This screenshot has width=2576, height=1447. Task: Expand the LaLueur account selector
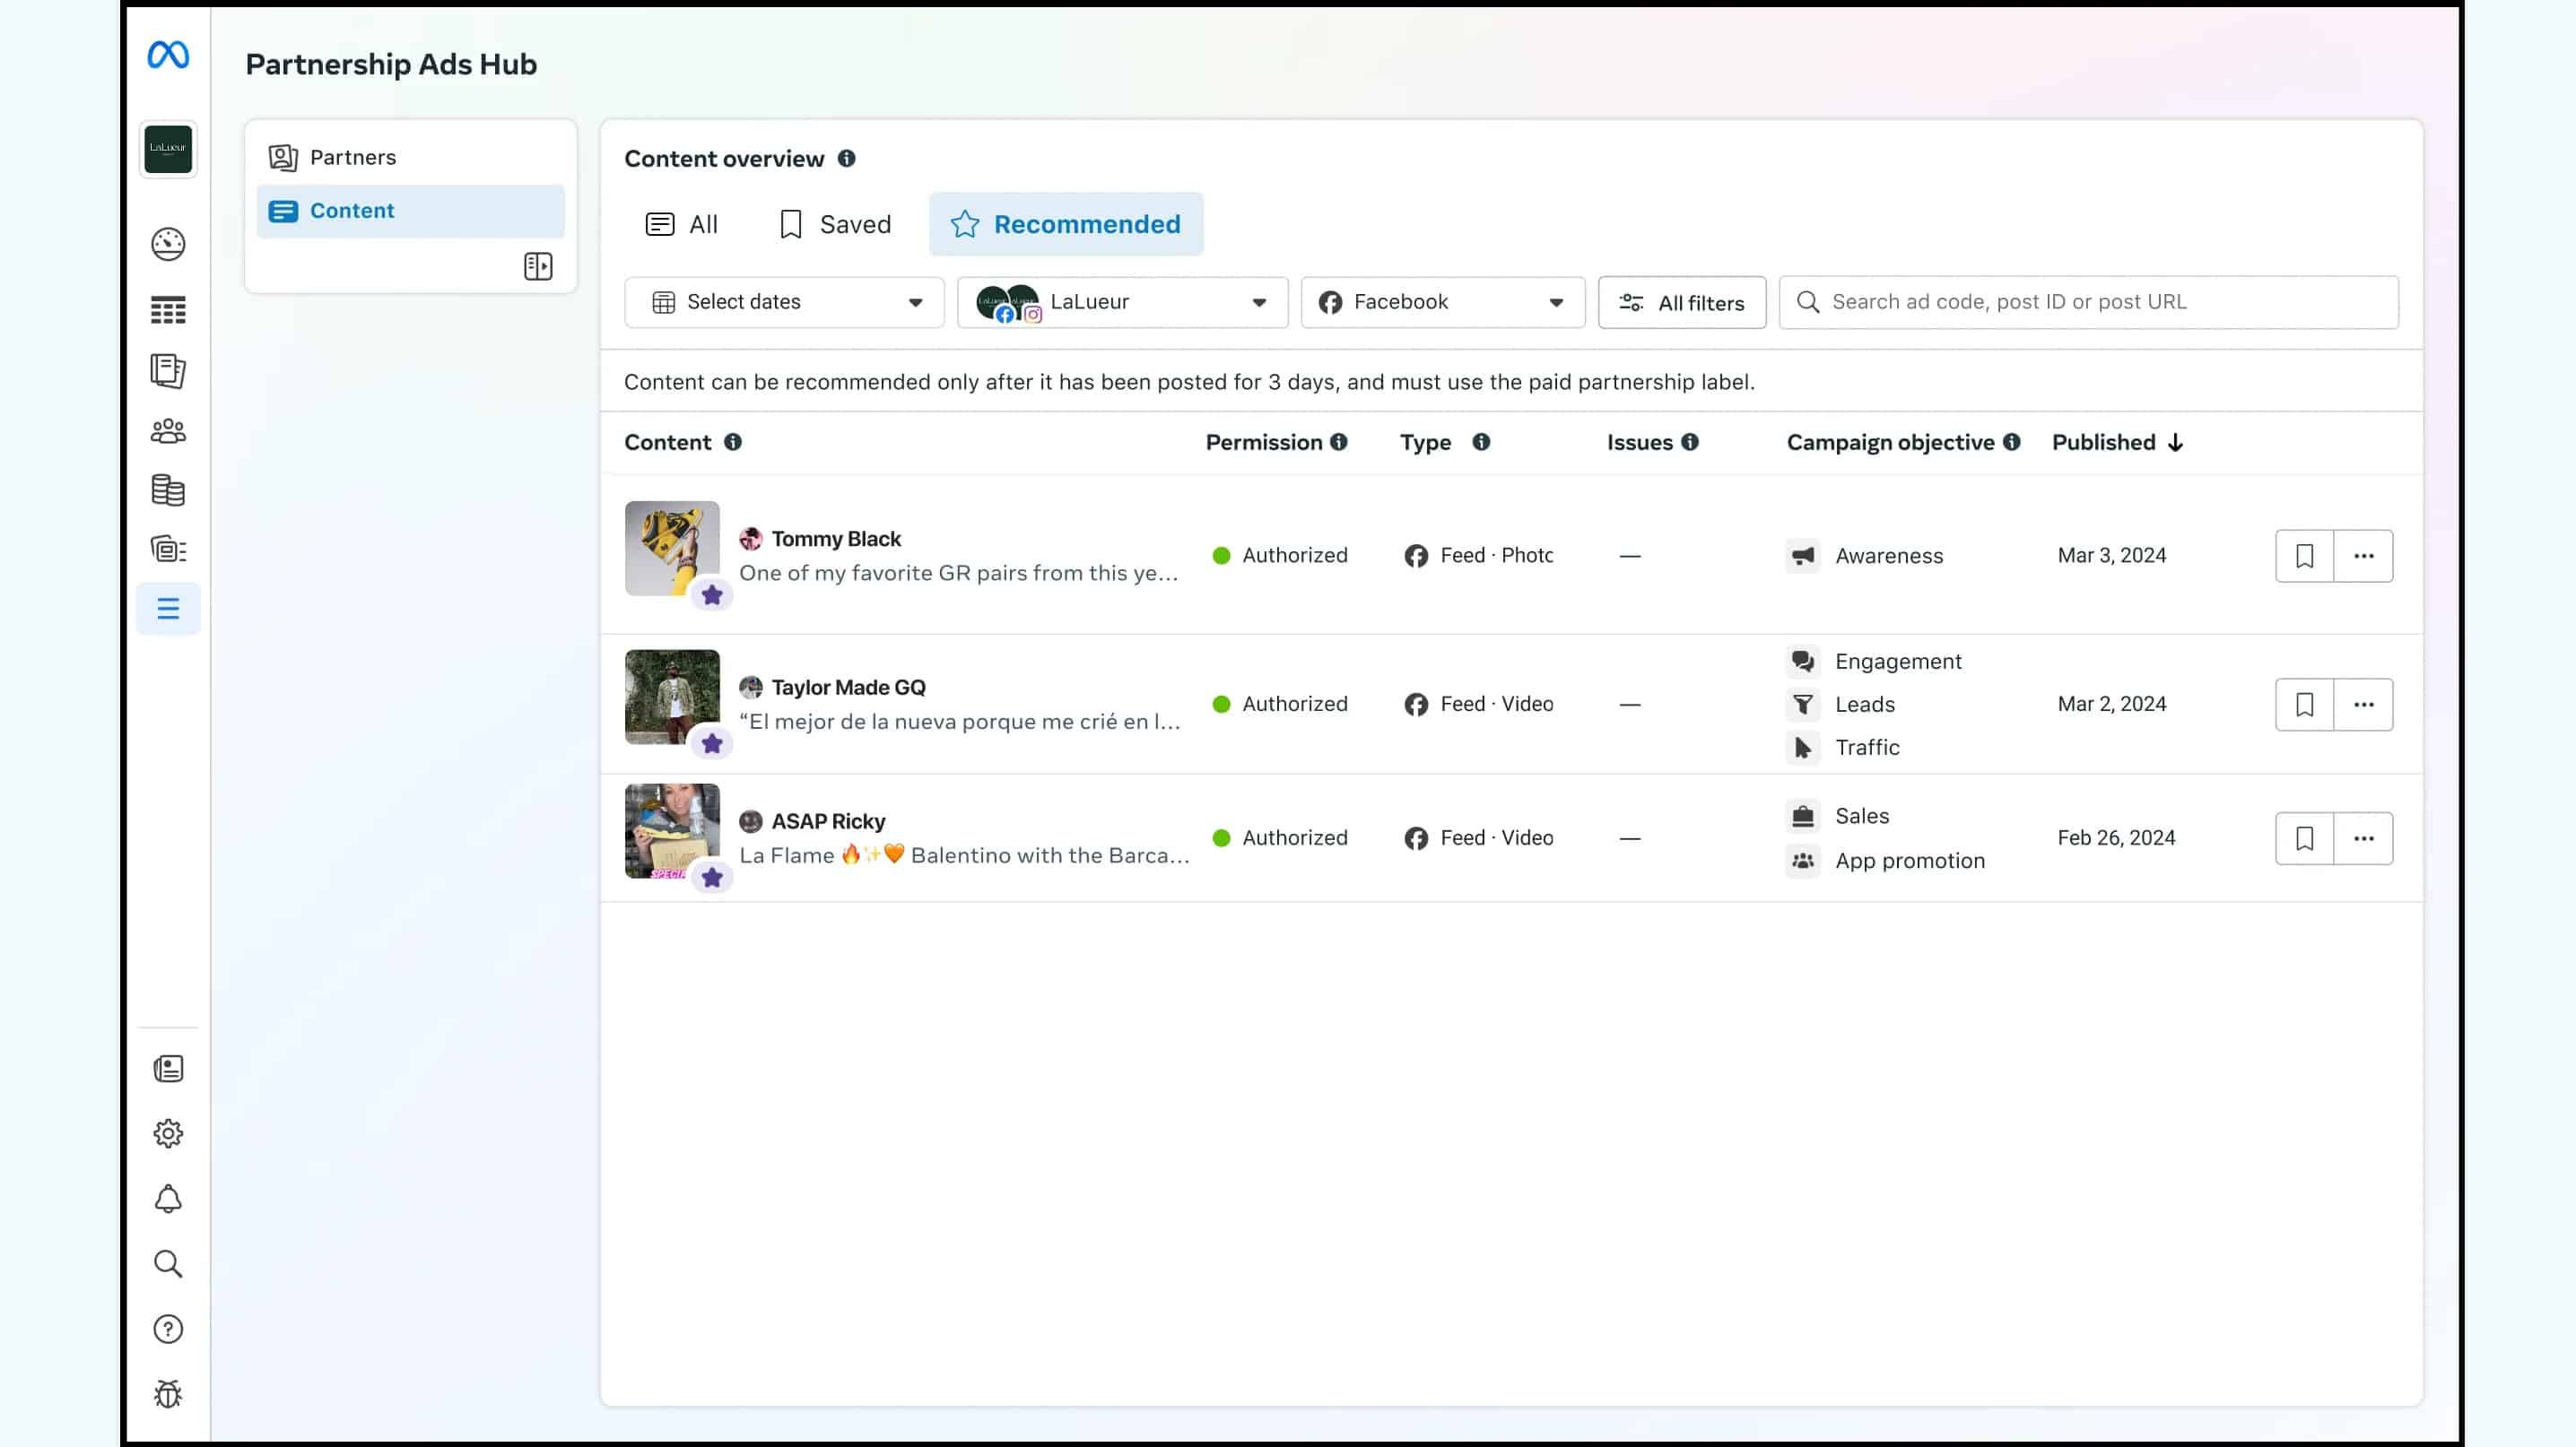[1122, 302]
